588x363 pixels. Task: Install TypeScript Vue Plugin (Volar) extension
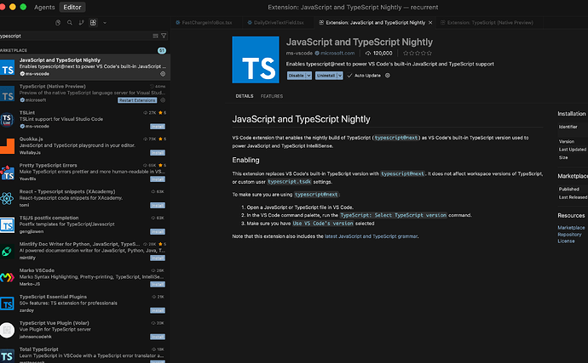(x=158, y=337)
